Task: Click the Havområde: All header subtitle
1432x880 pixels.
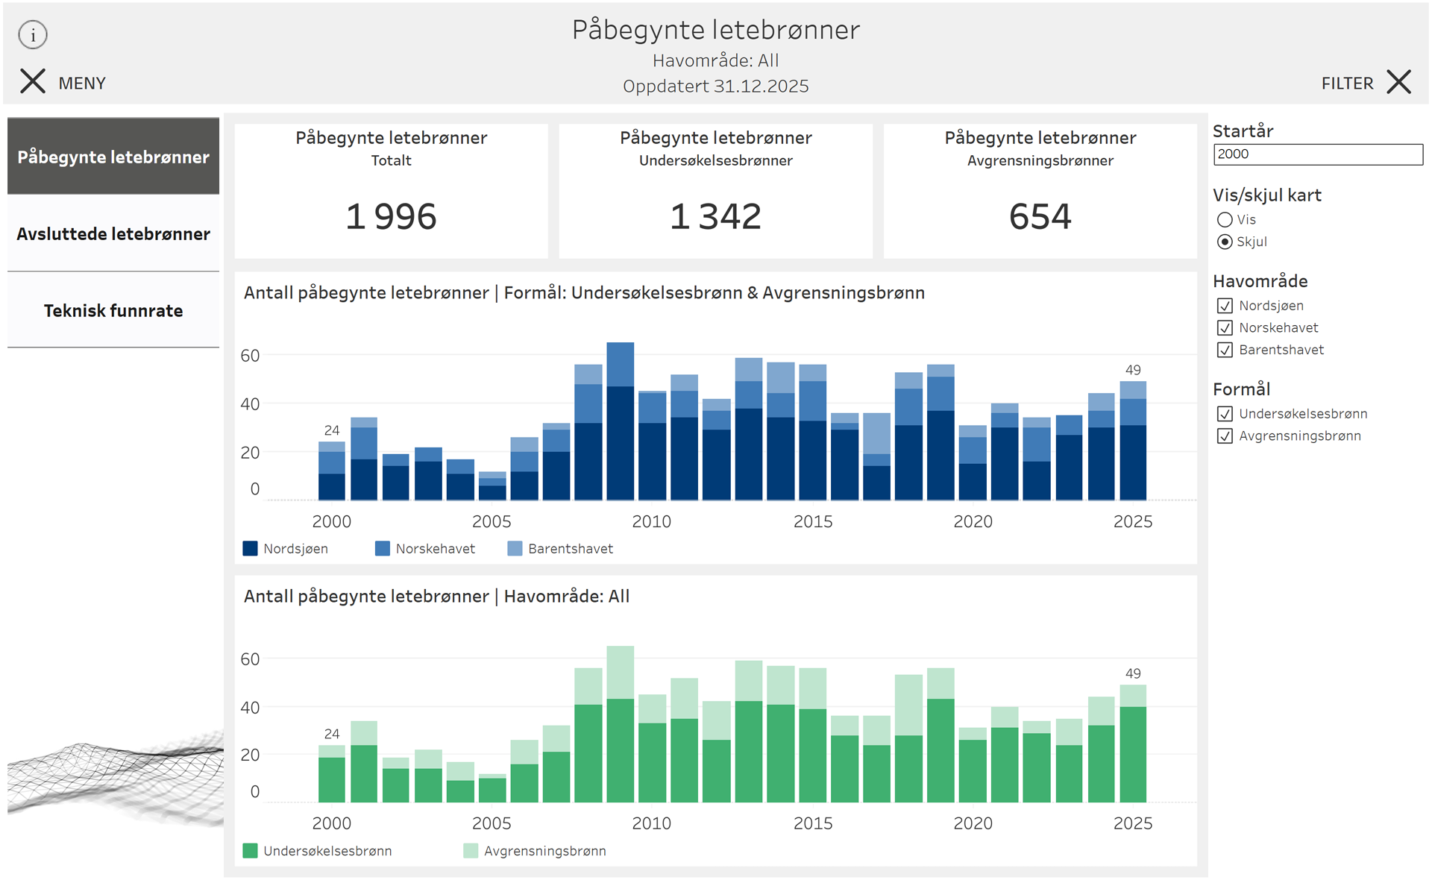Action: [716, 60]
